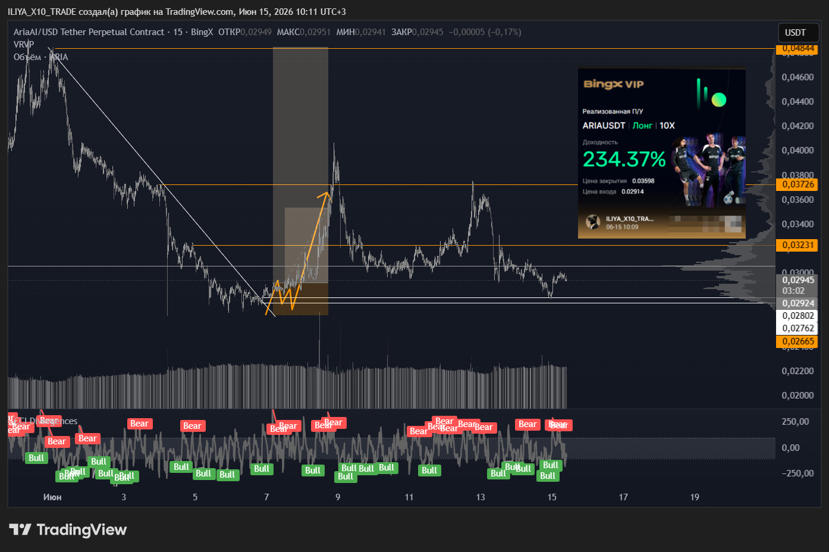Click the 0,04600 price axis value
The width and height of the screenshot is (829, 552).
click(x=797, y=77)
